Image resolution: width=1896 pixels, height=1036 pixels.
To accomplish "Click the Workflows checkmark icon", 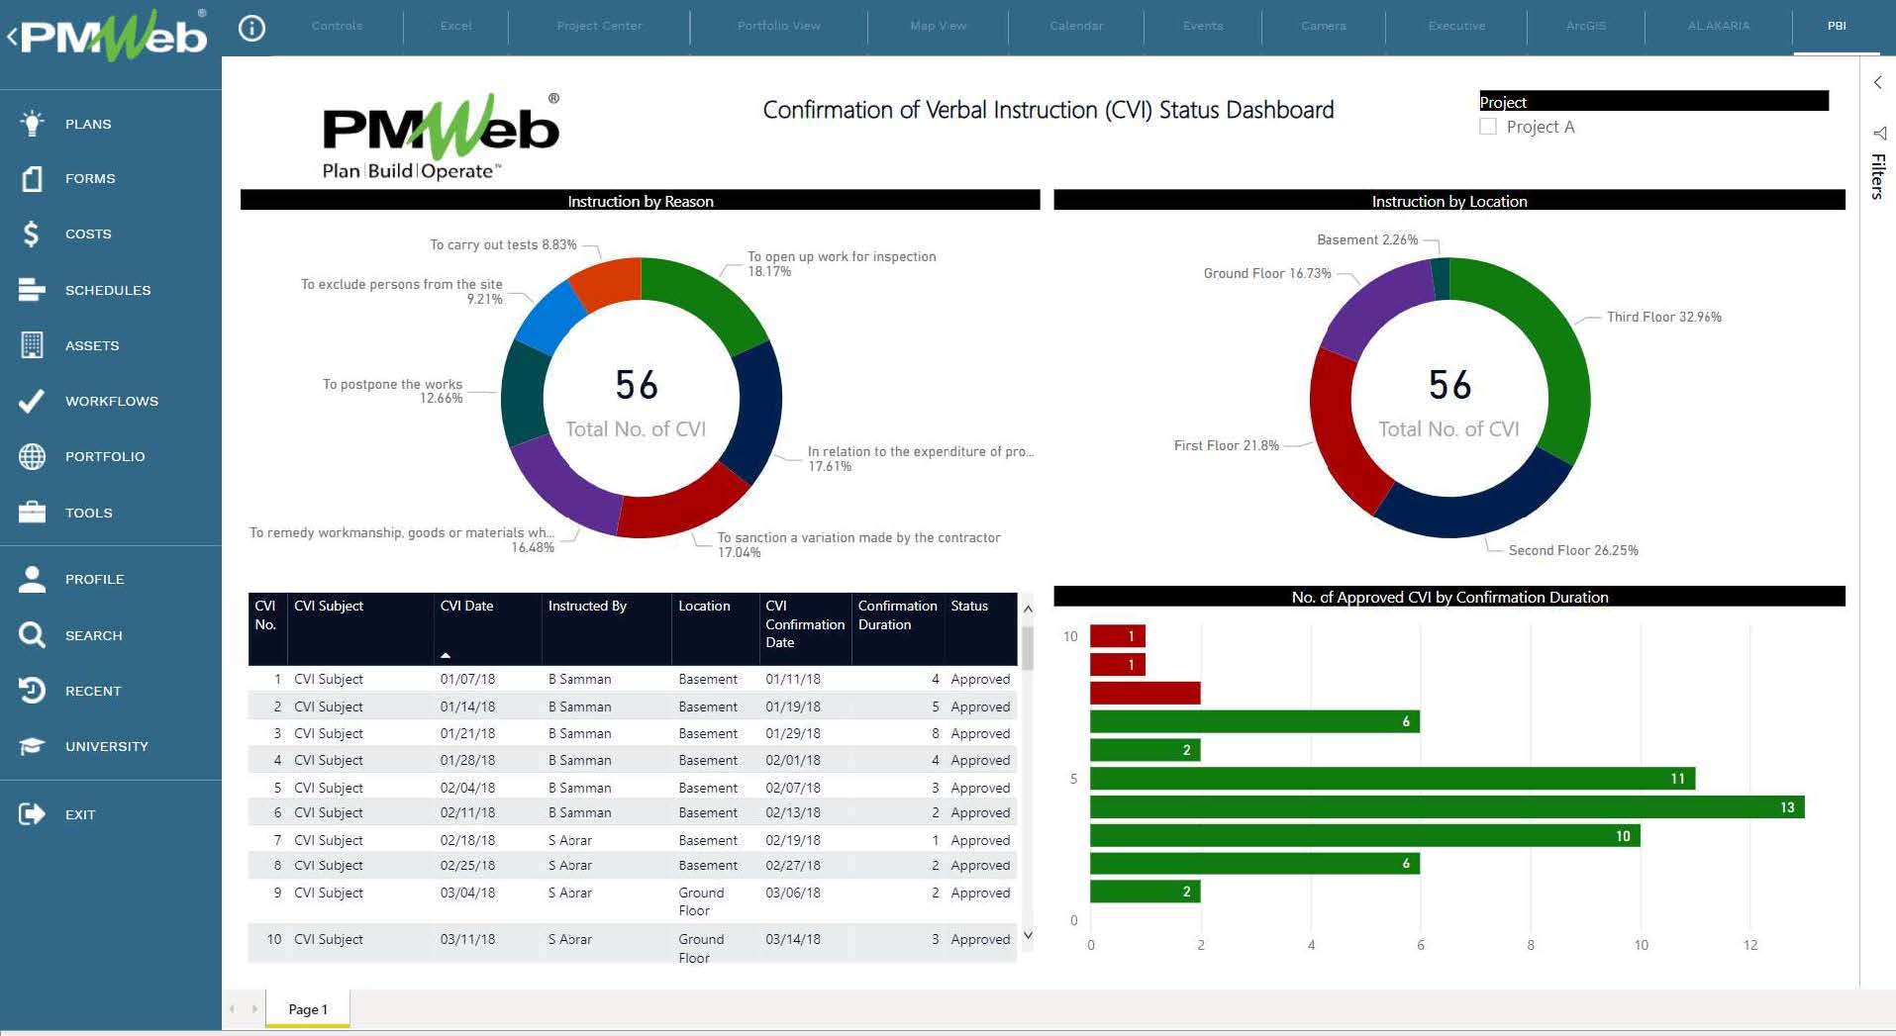I will point(32,401).
